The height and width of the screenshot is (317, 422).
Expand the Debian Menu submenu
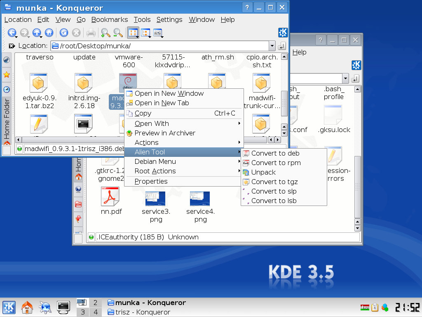[183, 161]
